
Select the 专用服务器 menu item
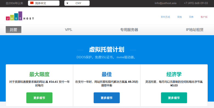click(129, 30)
